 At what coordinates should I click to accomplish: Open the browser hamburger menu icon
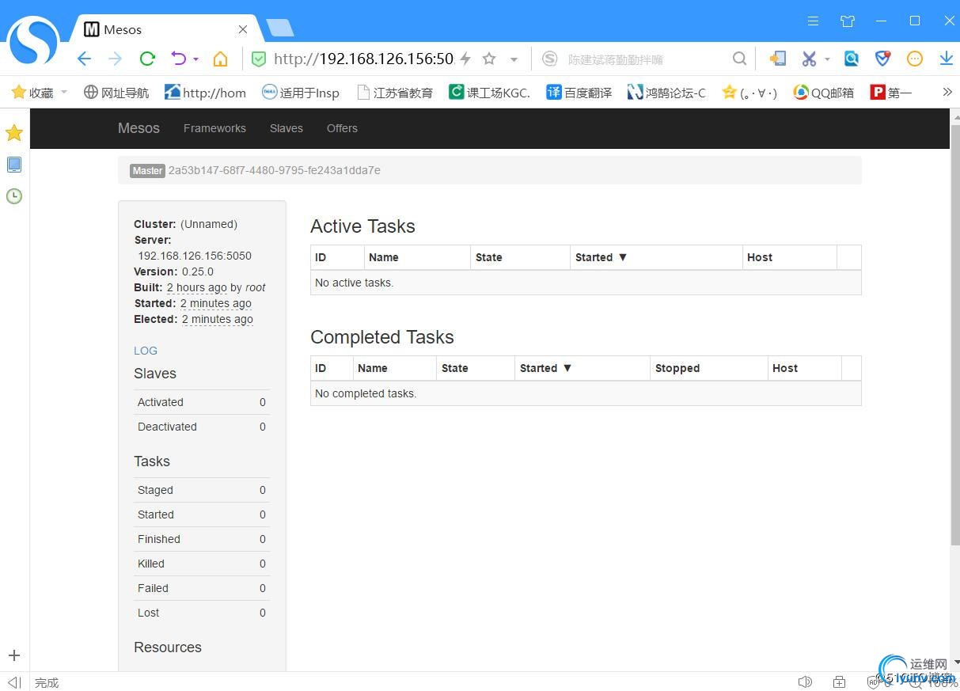pyautogui.click(x=813, y=21)
